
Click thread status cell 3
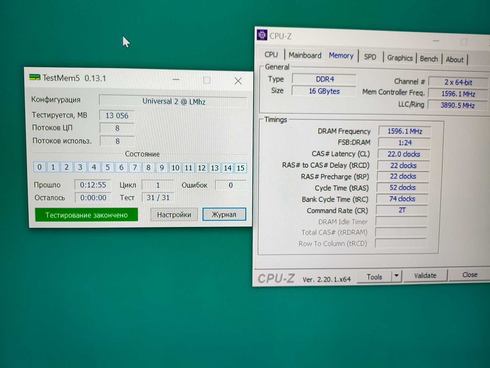point(80,167)
